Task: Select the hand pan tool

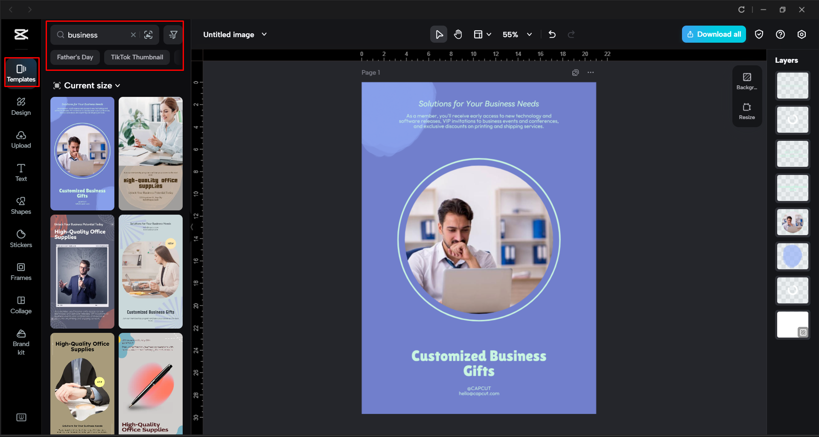Action: pos(458,35)
